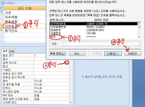The image size is (145, 107).
Task: Click the 다음(N) > button
Action: 113,54
